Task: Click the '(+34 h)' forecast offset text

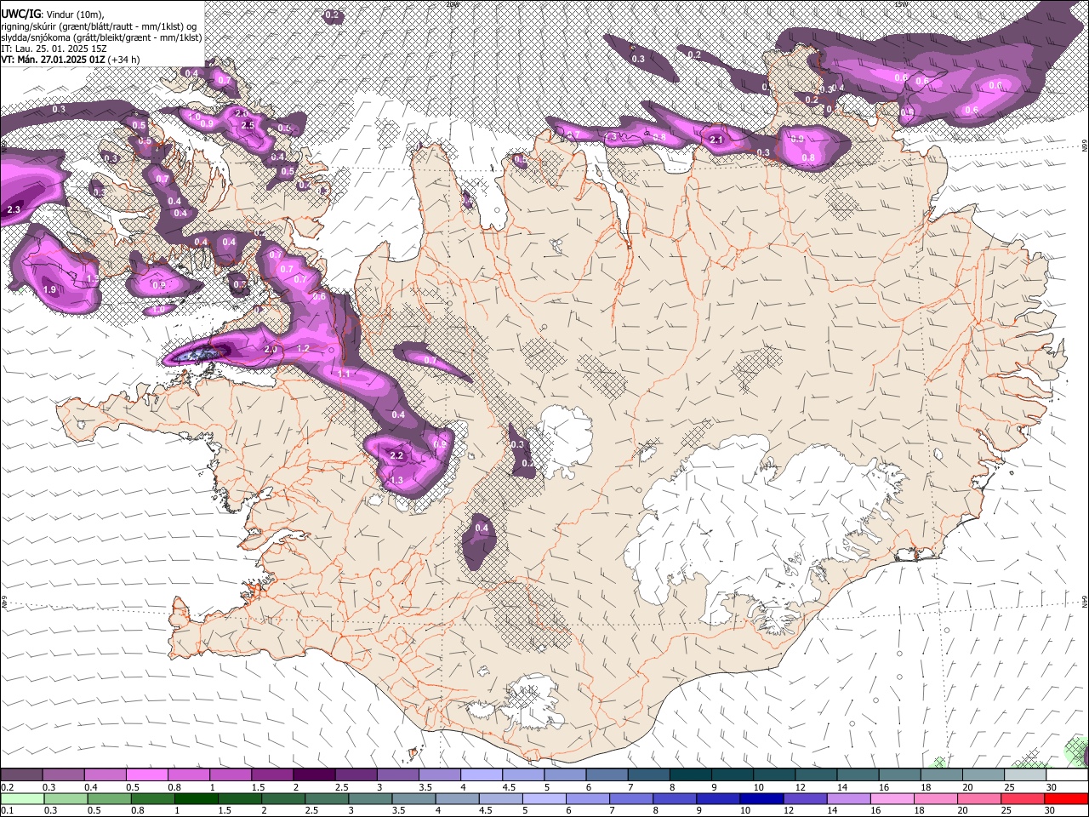Action: click(x=124, y=60)
